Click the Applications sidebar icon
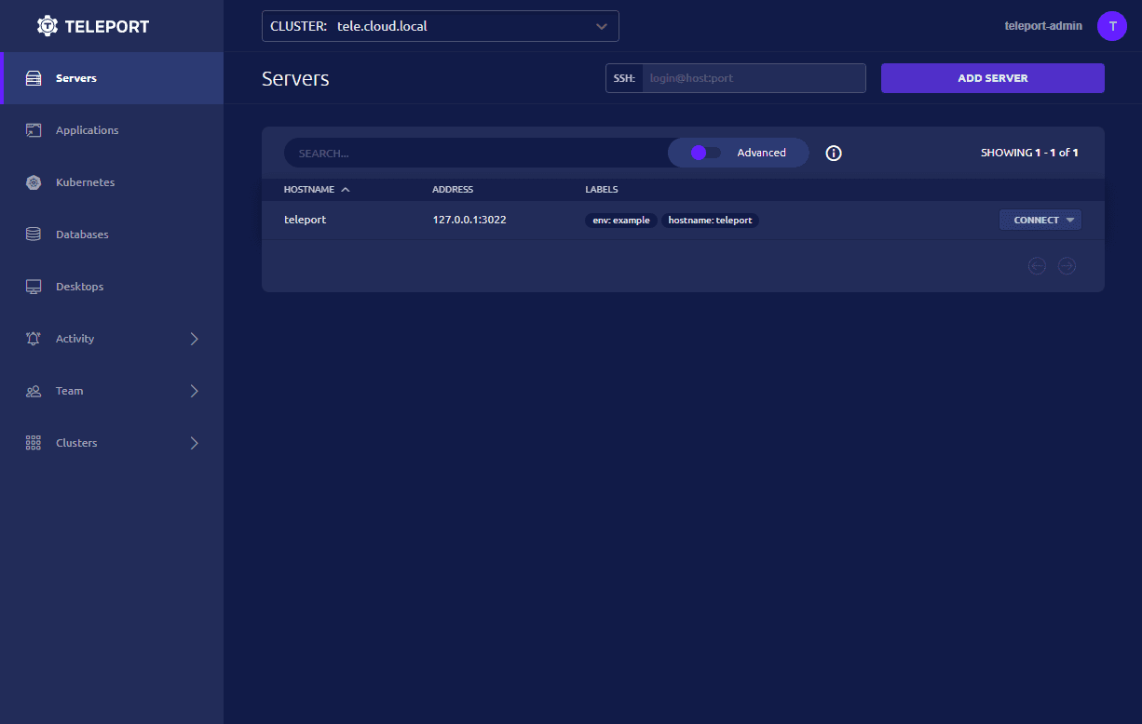Viewport: 1142px width, 724px height. point(34,130)
